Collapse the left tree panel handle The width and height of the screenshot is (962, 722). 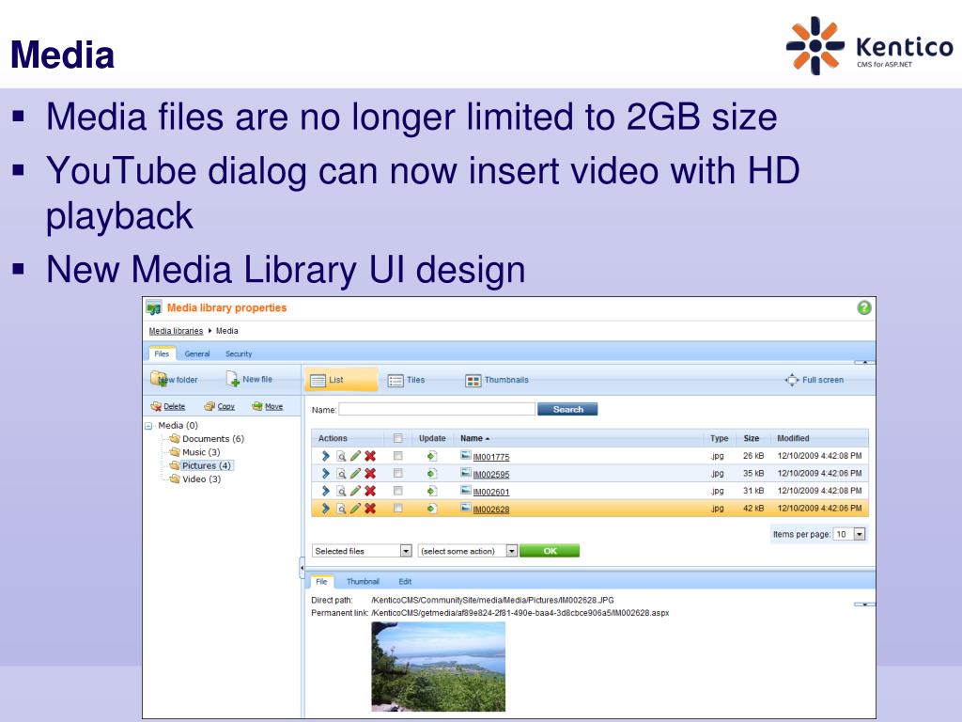(302, 568)
